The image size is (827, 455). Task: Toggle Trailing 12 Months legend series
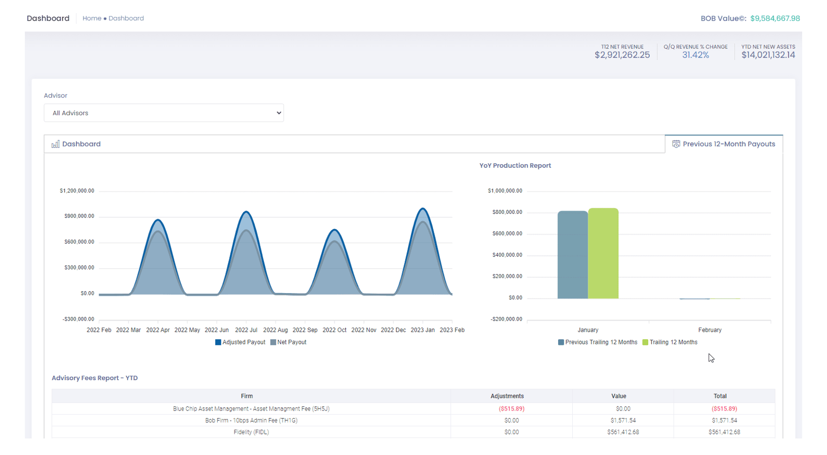click(670, 342)
